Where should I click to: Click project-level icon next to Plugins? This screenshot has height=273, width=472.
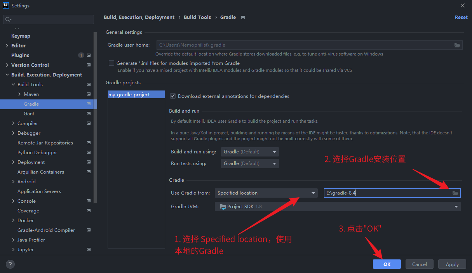coord(89,56)
